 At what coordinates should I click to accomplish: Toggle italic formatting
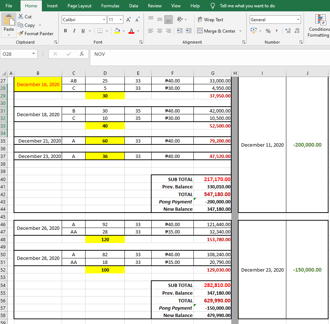pyautogui.click(x=74, y=31)
